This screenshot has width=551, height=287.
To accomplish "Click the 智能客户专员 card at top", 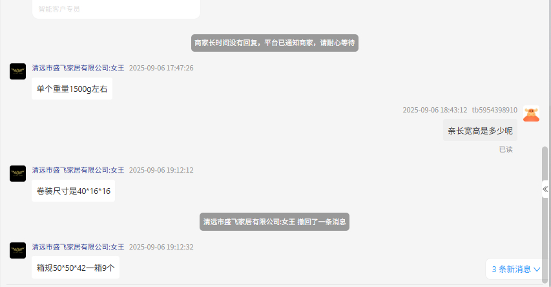I will click(x=116, y=9).
